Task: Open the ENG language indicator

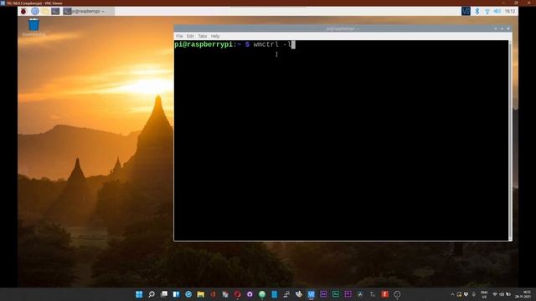Action: 484,294
